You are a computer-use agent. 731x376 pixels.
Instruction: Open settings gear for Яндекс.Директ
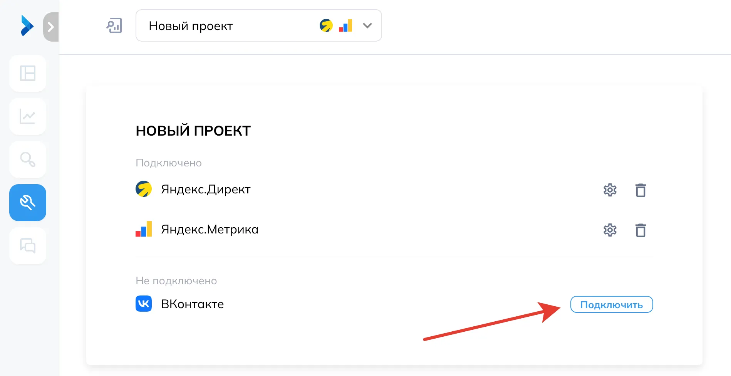[x=610, y=190]
